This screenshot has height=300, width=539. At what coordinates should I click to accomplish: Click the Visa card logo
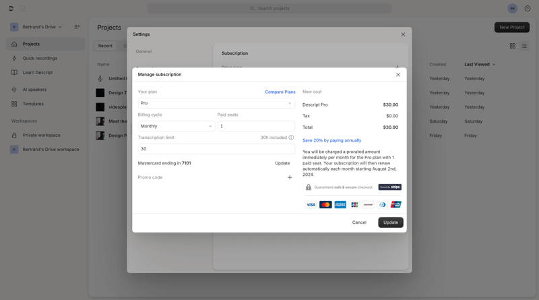(x=311, y=205)
